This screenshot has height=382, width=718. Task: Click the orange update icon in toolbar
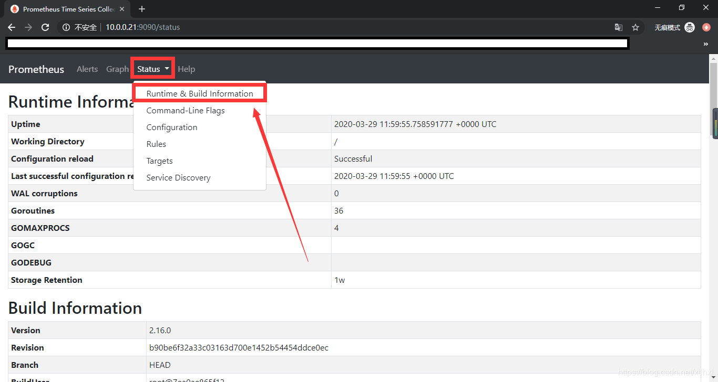706,27
